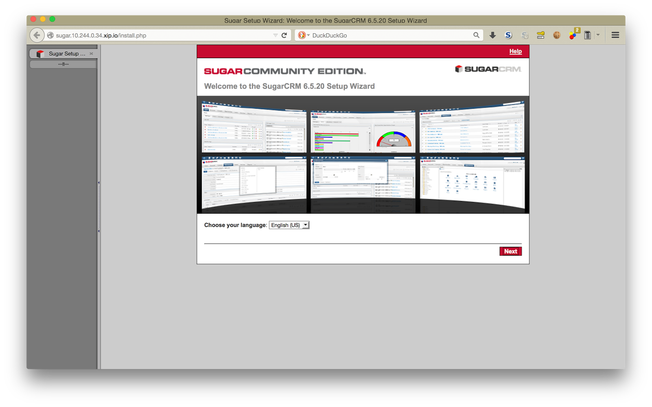Click the search magnifier icon
Viewport: 652px width, 407px height.
tap(476, 35)
